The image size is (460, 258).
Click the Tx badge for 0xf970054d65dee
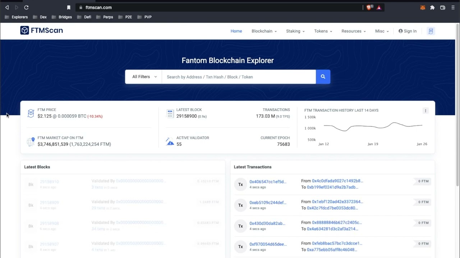[x=240, y=247]
